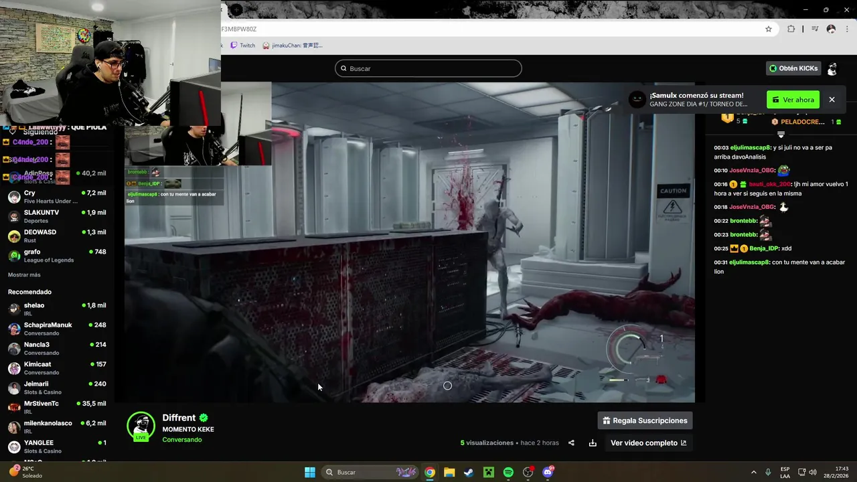The width and height of the screenshot is (857, 482).
Task: Open Google Chrome from the taskbar
Action: [430, 472]
